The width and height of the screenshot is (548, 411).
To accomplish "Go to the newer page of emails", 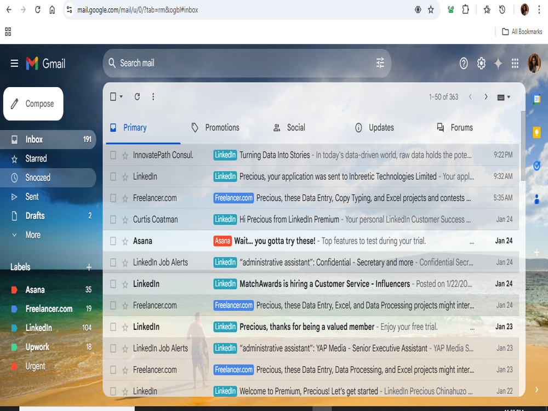I will tap(470, 97).
